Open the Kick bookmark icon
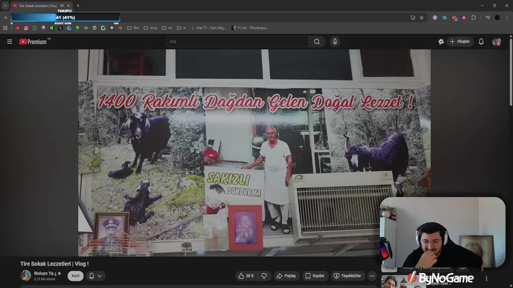 52,28
